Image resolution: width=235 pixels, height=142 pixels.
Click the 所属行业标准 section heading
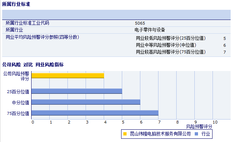coord(16,4)
